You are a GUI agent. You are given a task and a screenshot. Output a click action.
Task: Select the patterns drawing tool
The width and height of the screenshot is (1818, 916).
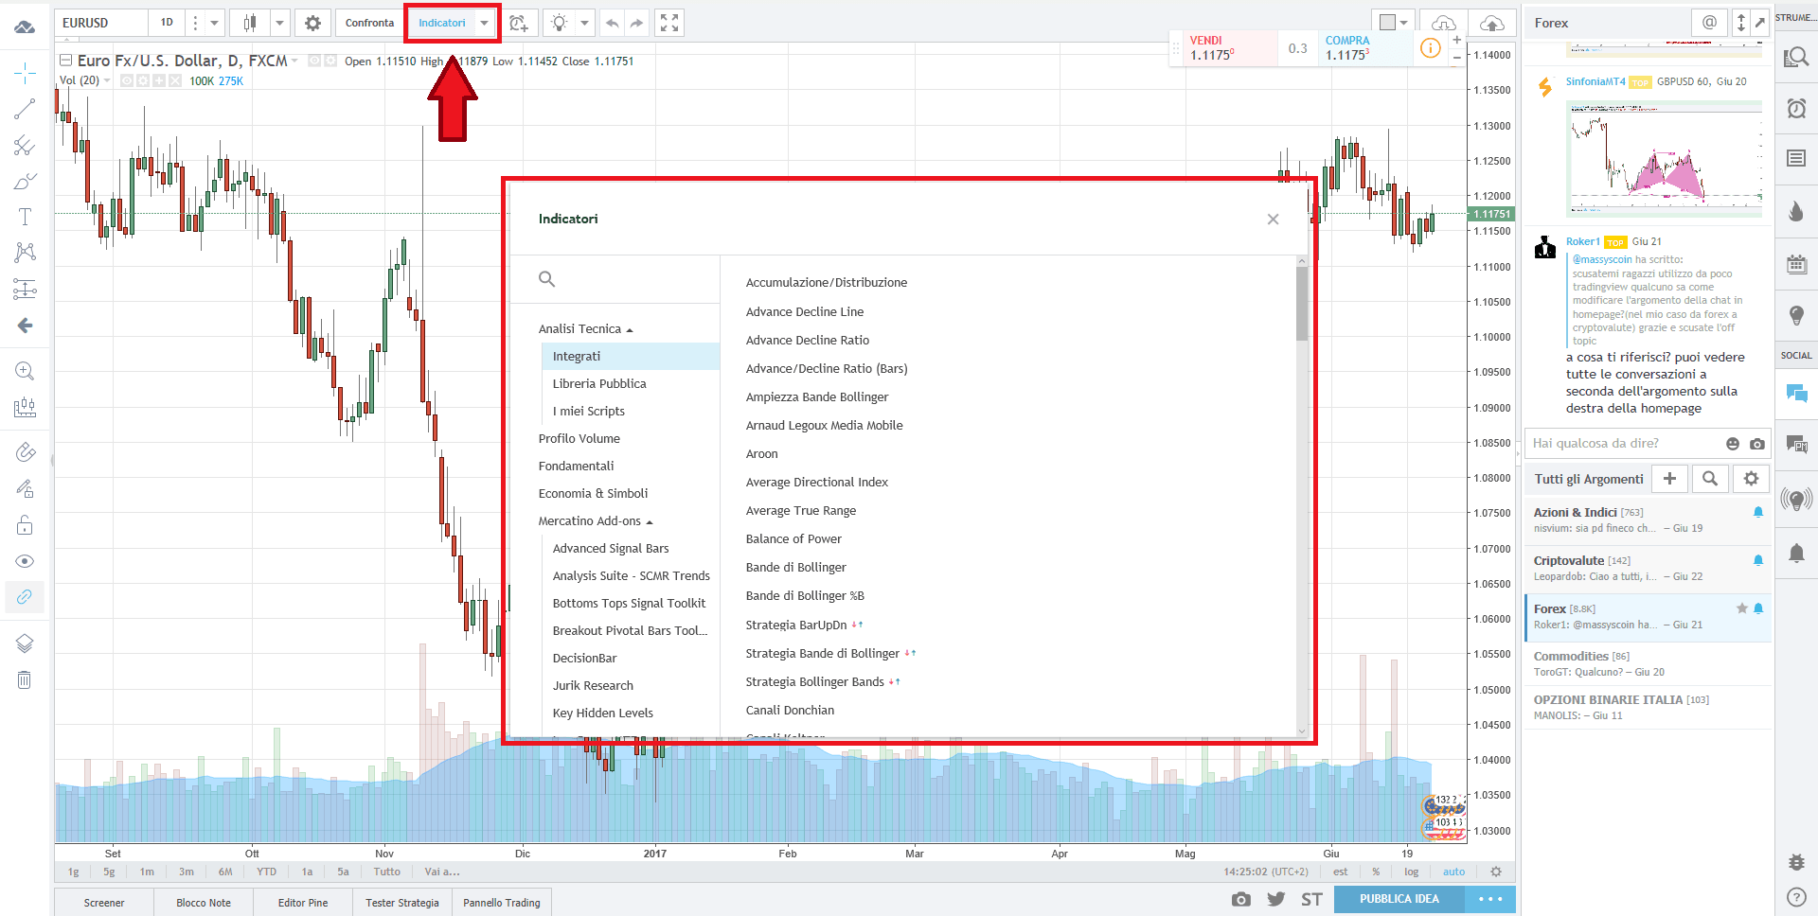tap(25, 253)
